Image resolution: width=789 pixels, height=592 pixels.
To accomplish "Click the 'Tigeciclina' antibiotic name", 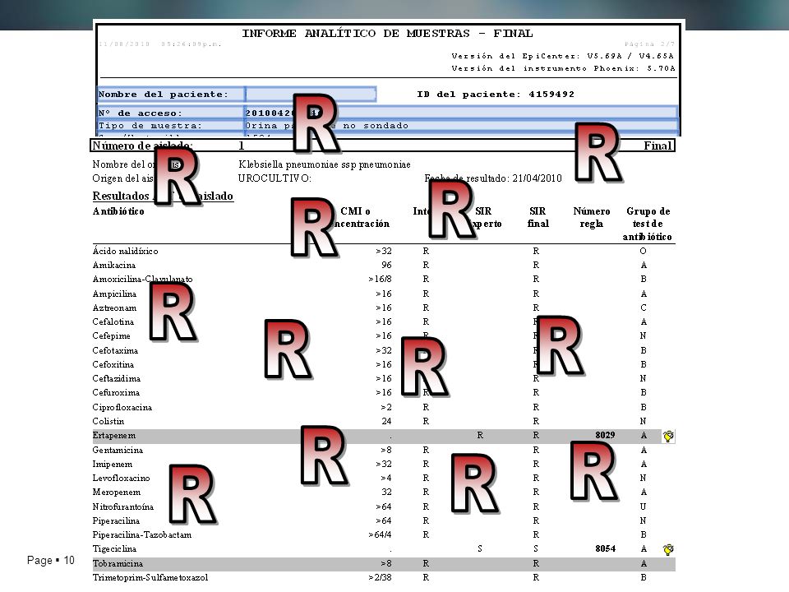I will click(114, 548).
